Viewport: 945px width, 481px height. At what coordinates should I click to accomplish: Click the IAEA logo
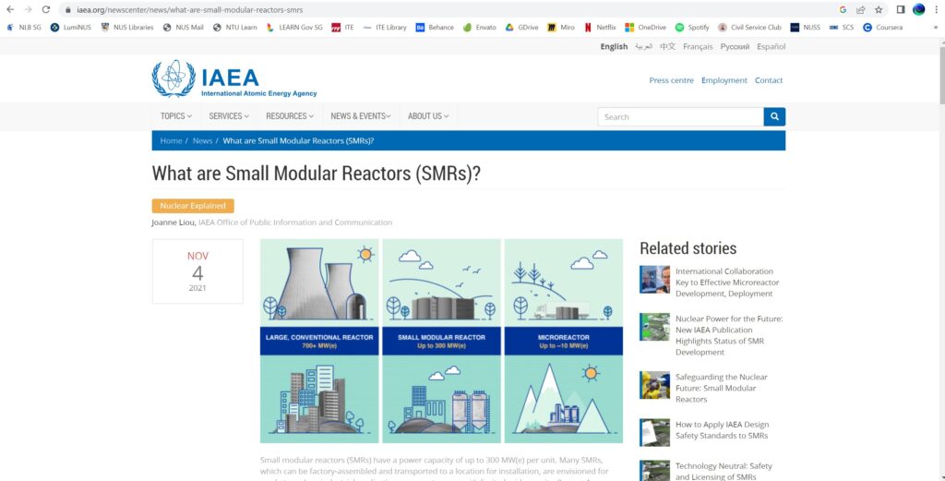click(234, 80)
